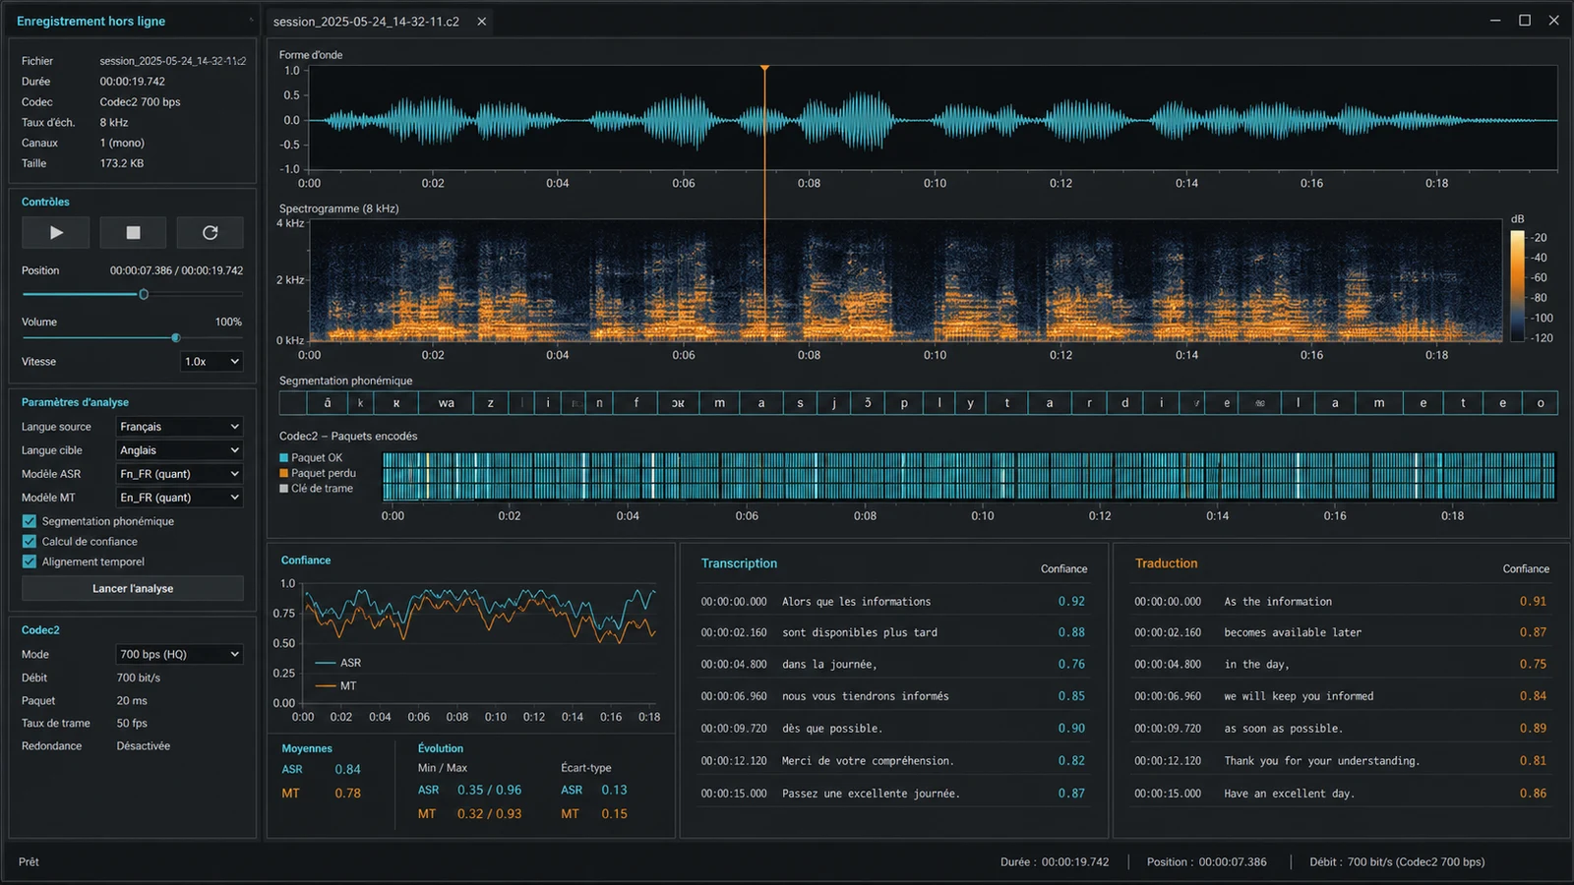Select transcription line 'nous vous tiendrons informés'
Viewport: 1574px width, 885px height.
click(893, 696)
